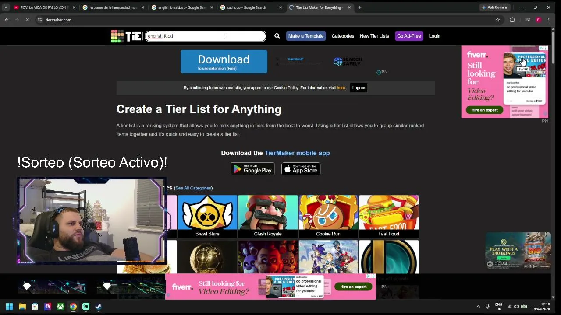Image resolution: width=561 pixels, height=315 pixels.
Task: Stop loading the page
Action: coord(27,20)
